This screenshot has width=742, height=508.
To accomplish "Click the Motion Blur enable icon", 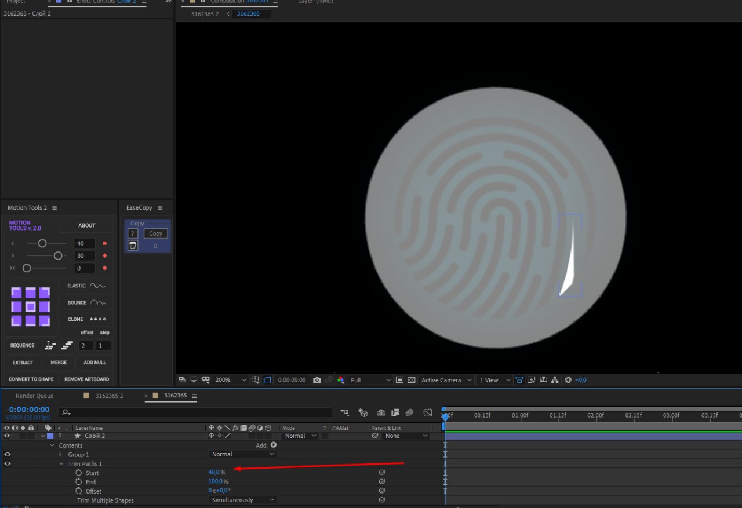I will pos(409,412).
